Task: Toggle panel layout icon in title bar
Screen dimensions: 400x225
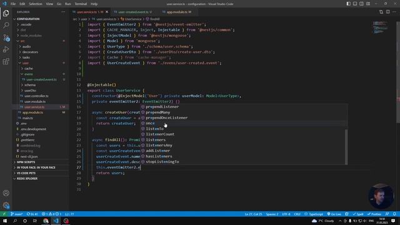Action: coord(355,4)
